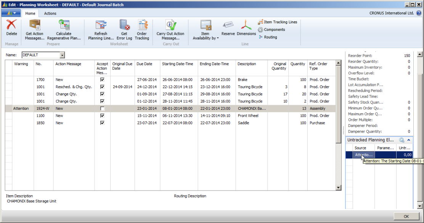Click the worksheet grid scroll up arrow

(x=338, y=63)
